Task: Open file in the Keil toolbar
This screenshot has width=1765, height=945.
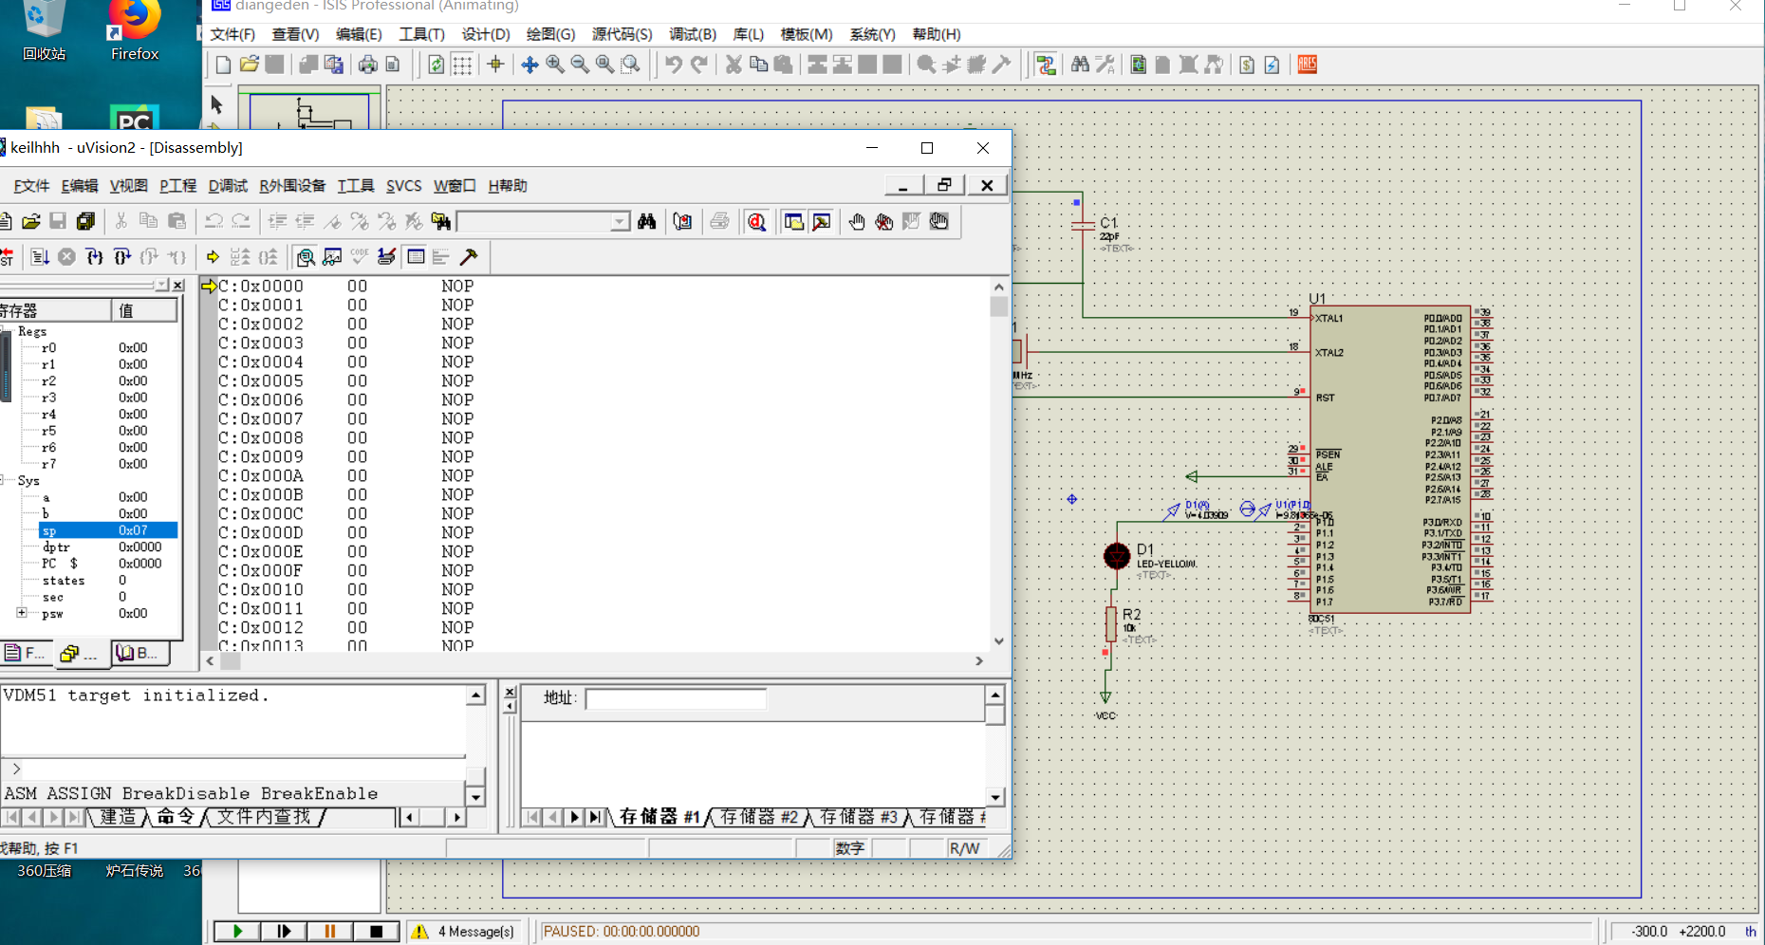Action: (x=31, y=221)
